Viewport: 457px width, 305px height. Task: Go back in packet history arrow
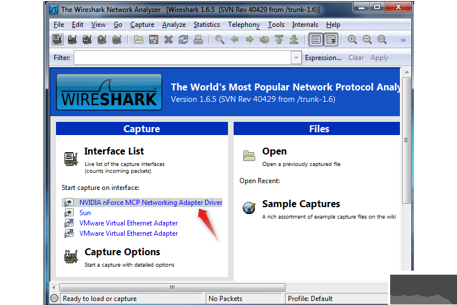(x=235, y=39)
